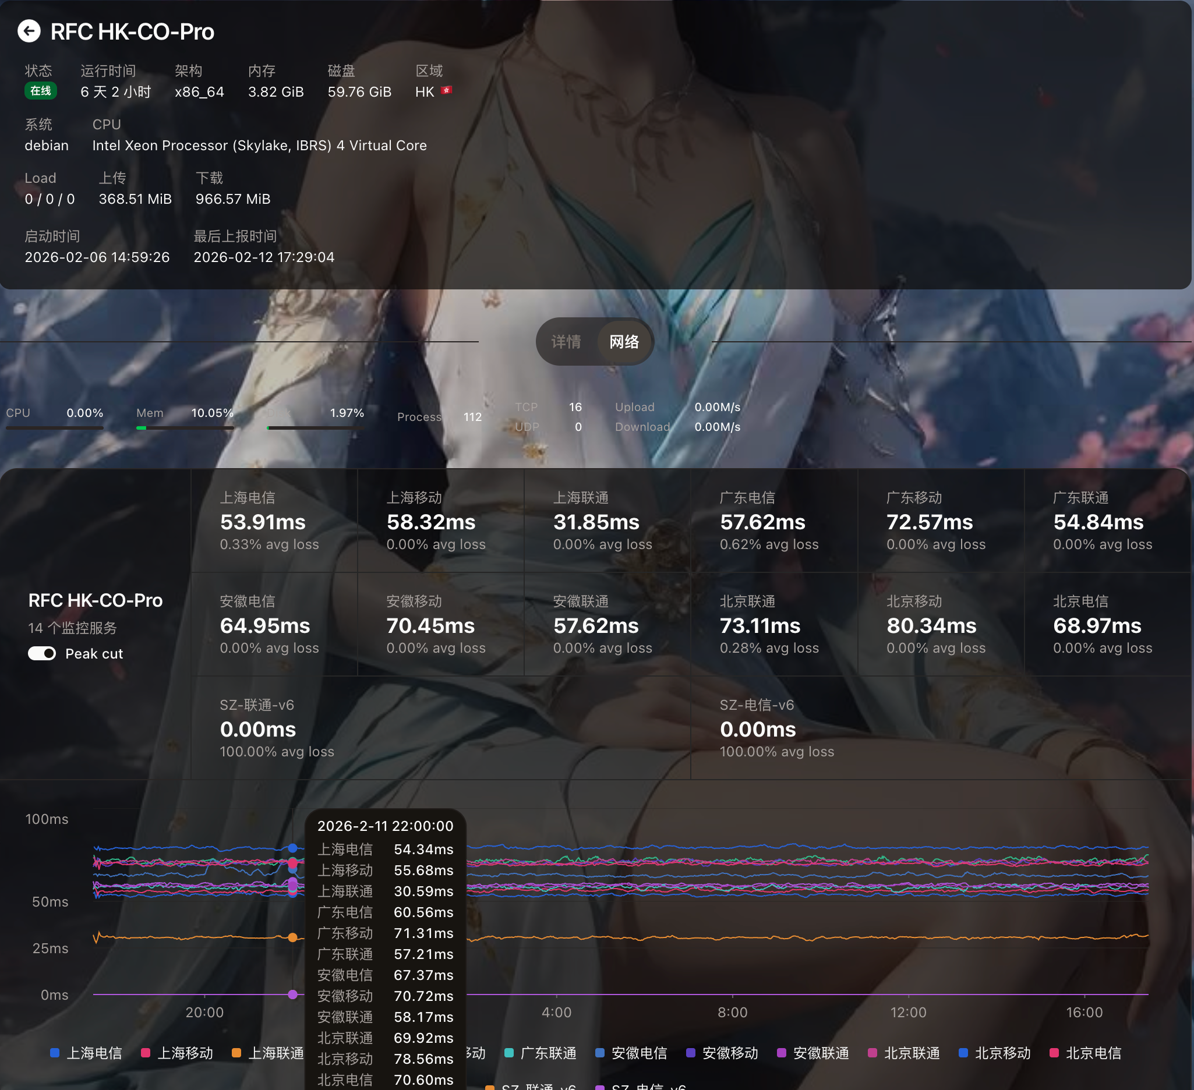This screenshot has height=1090, width=1194.
Task: Toggle the Peak cut switch
Action: (x=42, y=653)
